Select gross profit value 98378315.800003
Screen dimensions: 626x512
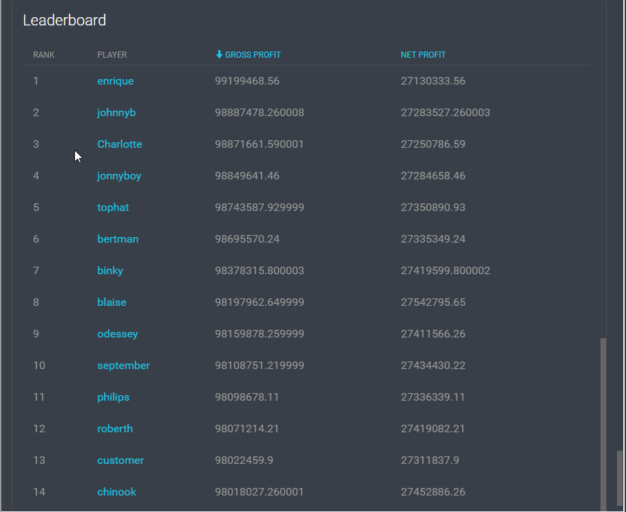[x=259, y=270]
